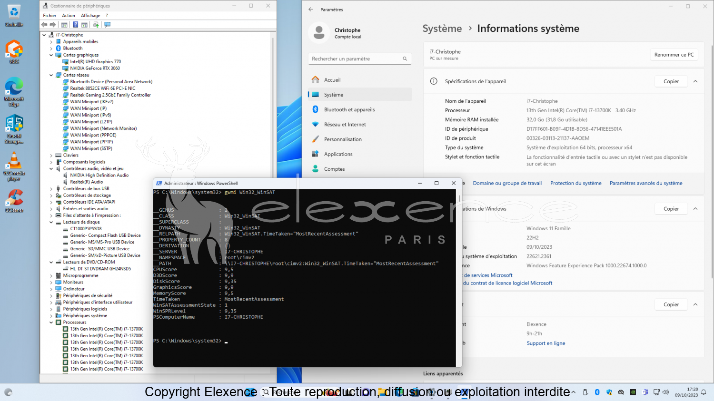Screen dimensions: 714x401
Task: Show hidden tray icons chevron
Action: (573, 392)
